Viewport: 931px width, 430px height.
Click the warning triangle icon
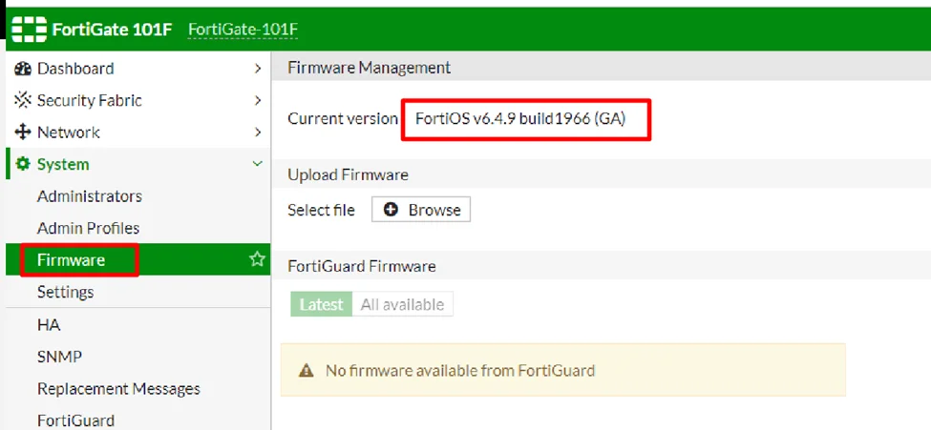[306, 371]
